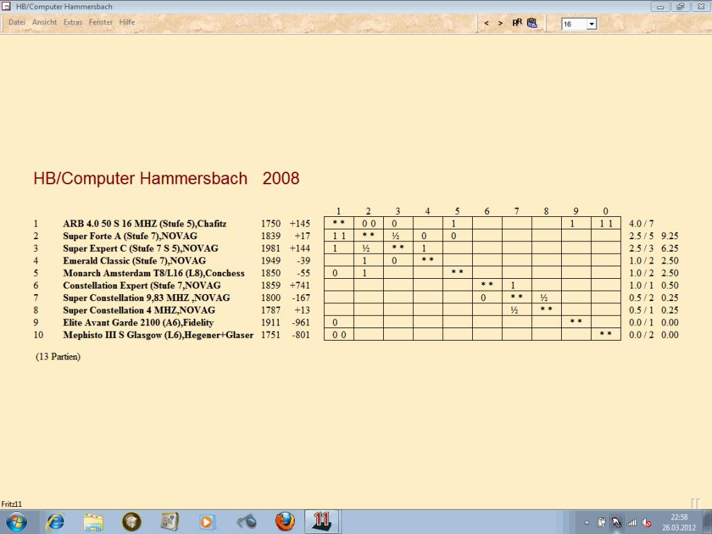The image size is (712, 534).
Task: Open the Fenster menu
Action: 100,22
